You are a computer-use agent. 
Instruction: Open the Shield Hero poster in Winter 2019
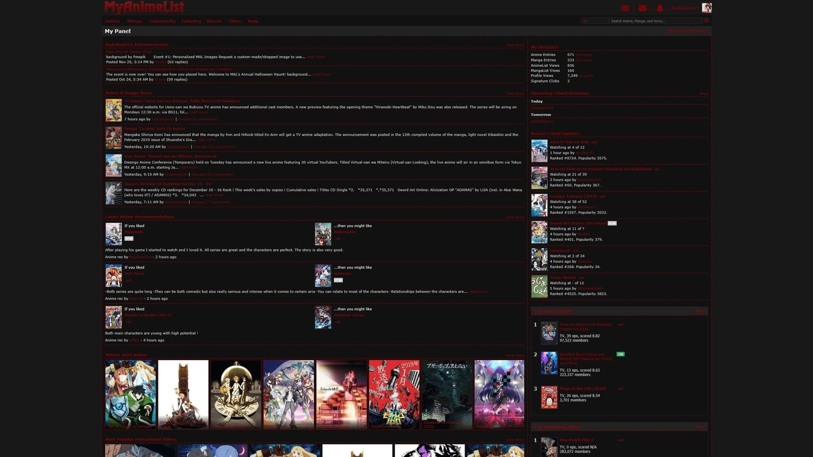point(130,395)
